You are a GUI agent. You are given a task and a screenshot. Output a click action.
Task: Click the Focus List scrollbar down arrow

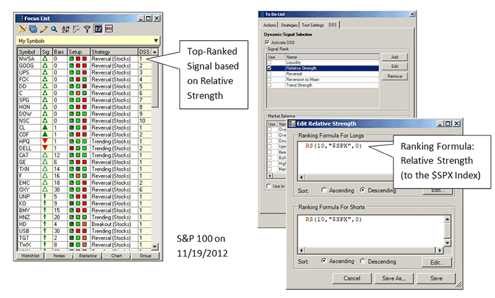point(155,247)
